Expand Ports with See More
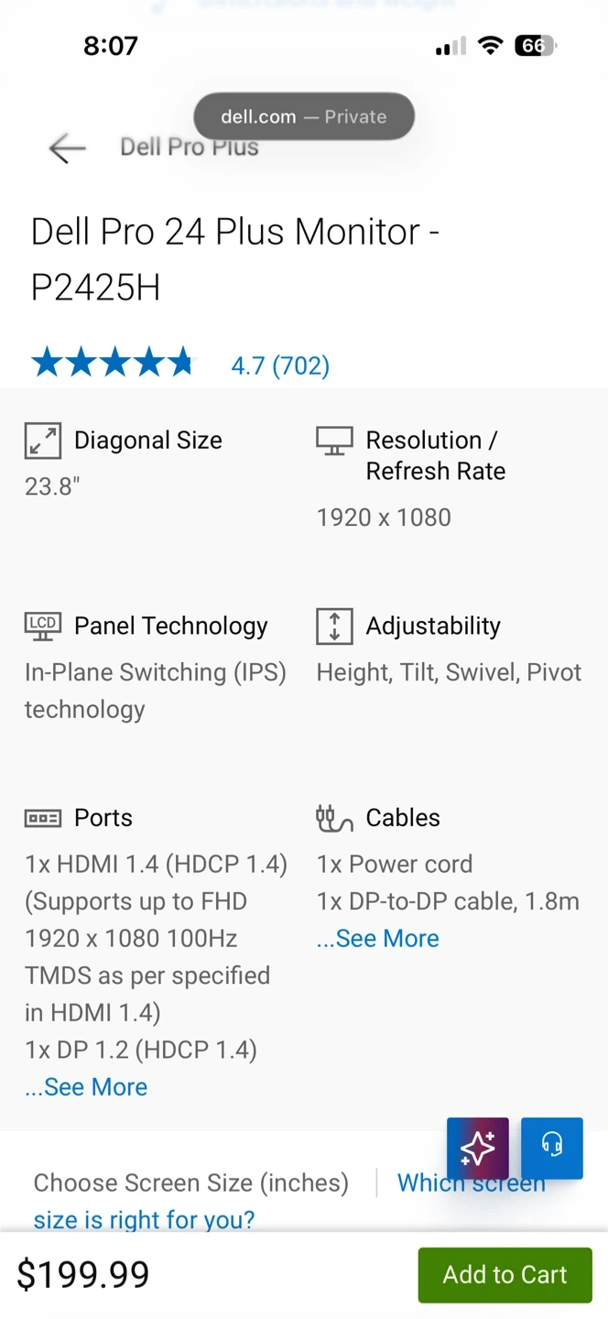The image size is (608, 1319). click(86, 1087)
